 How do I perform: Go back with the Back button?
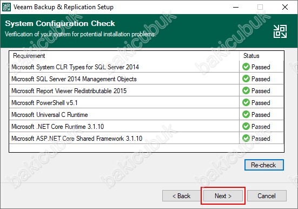pyautogui.click(x=182, y=195)
